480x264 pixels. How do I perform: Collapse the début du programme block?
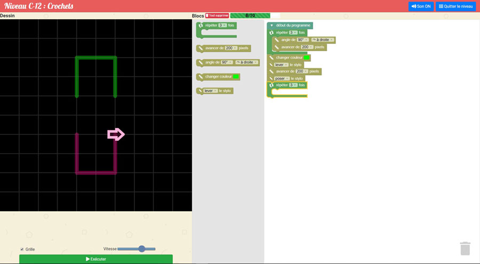coord(271,25)
